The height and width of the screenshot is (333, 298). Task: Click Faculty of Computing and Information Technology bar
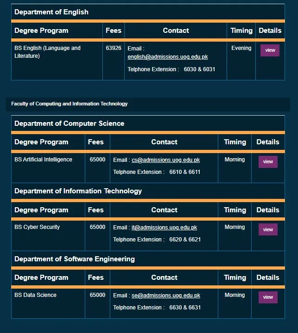[x=148, y=104]
